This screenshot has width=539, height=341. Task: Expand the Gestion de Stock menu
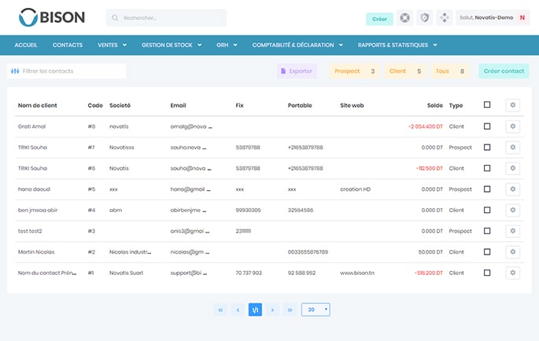(x=172, y=45)
